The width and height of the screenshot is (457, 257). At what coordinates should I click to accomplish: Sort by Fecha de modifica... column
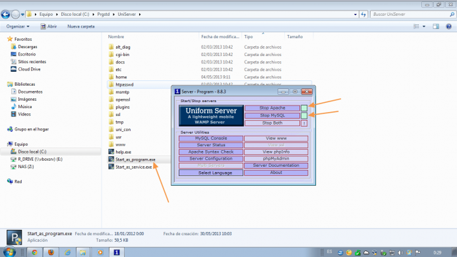click(220, 37)
